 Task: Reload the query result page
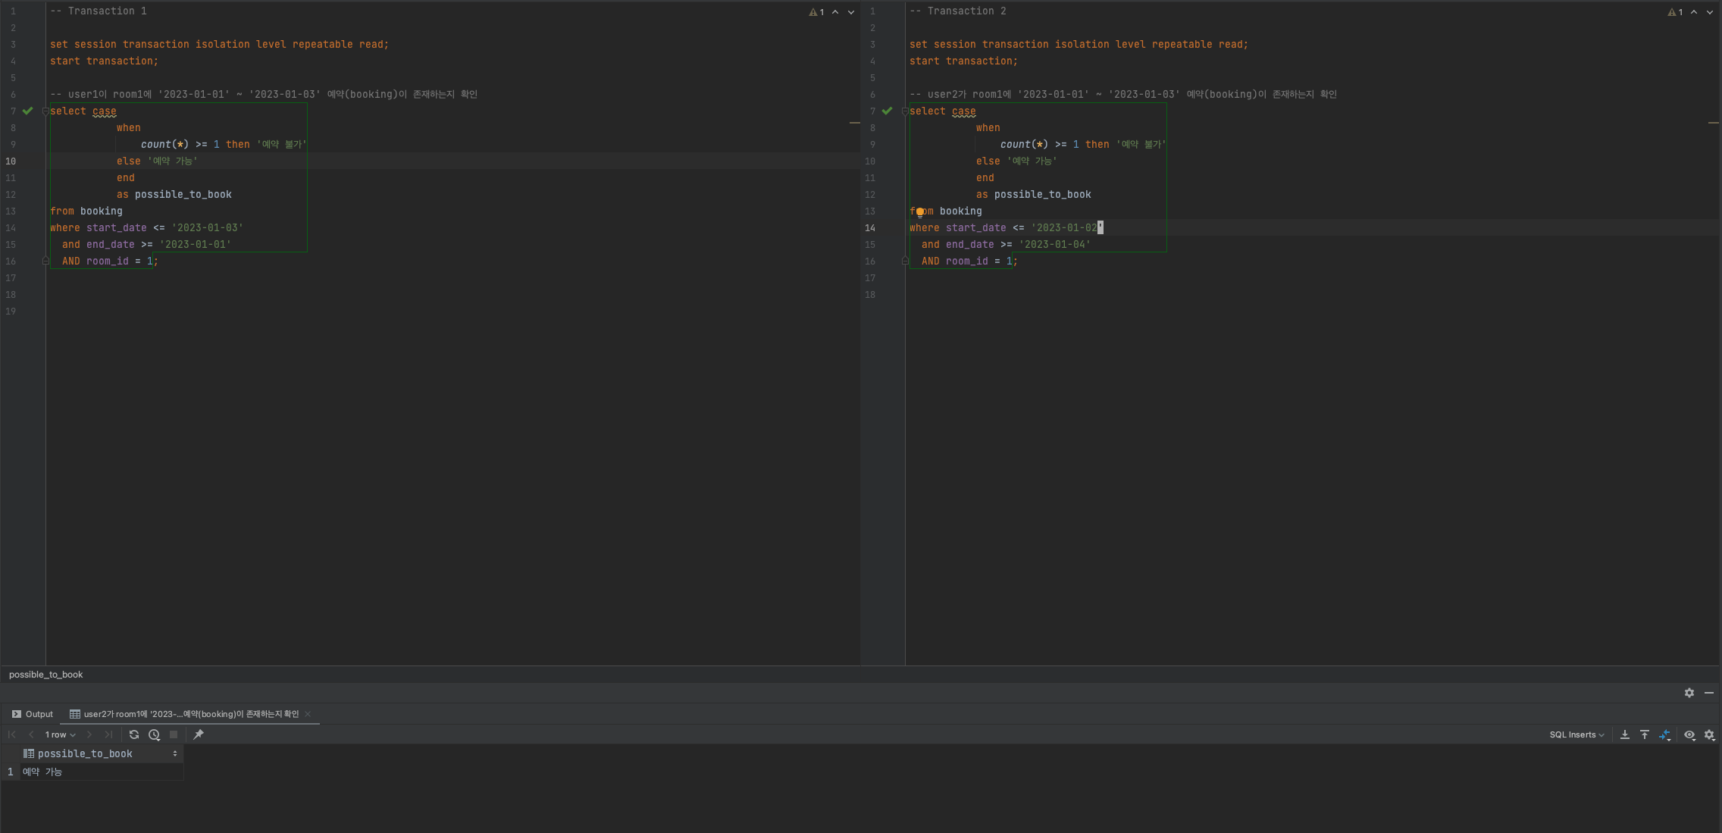(134, 734)
